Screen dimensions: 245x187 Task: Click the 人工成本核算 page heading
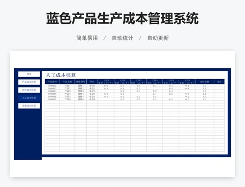coord(61,75)
